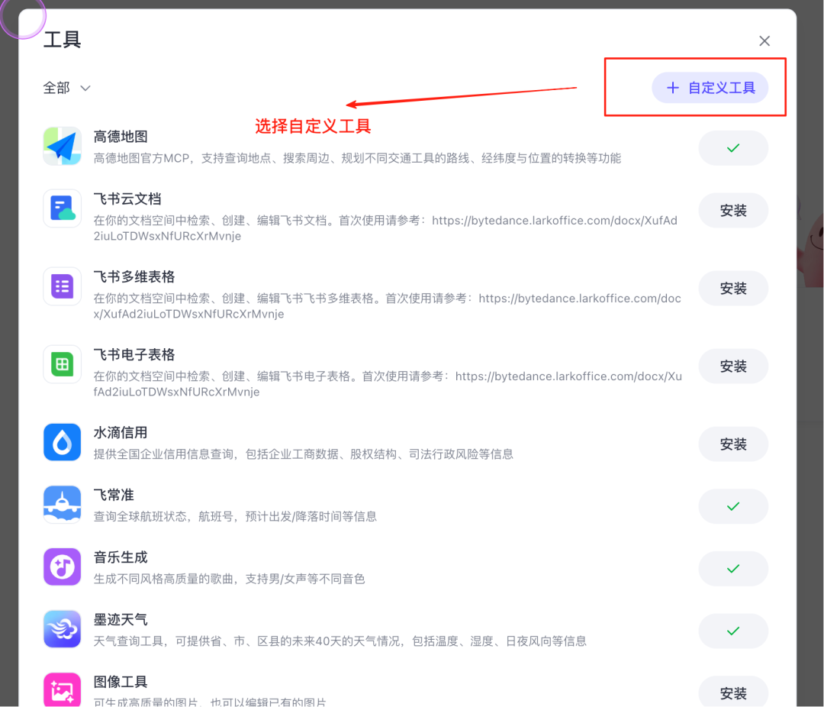Click the 飞书电子表格 green grid icon
Viewport: 824px width, 707px height.
pos(62,364)
